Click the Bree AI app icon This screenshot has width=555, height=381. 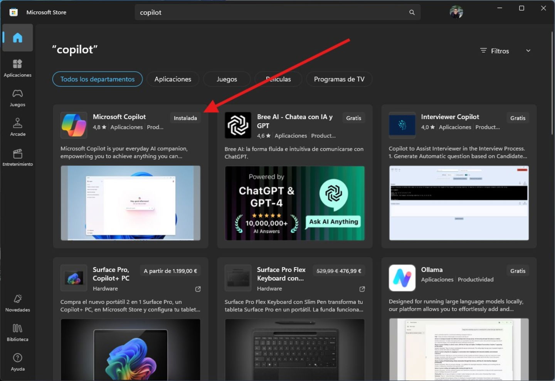[x=238, y=125]
